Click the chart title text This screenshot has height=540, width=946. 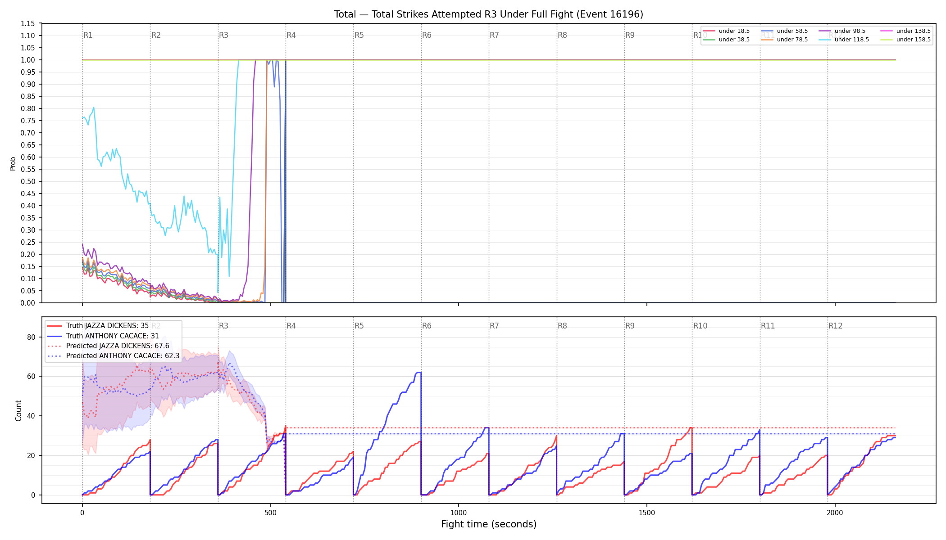coord(489,14)
